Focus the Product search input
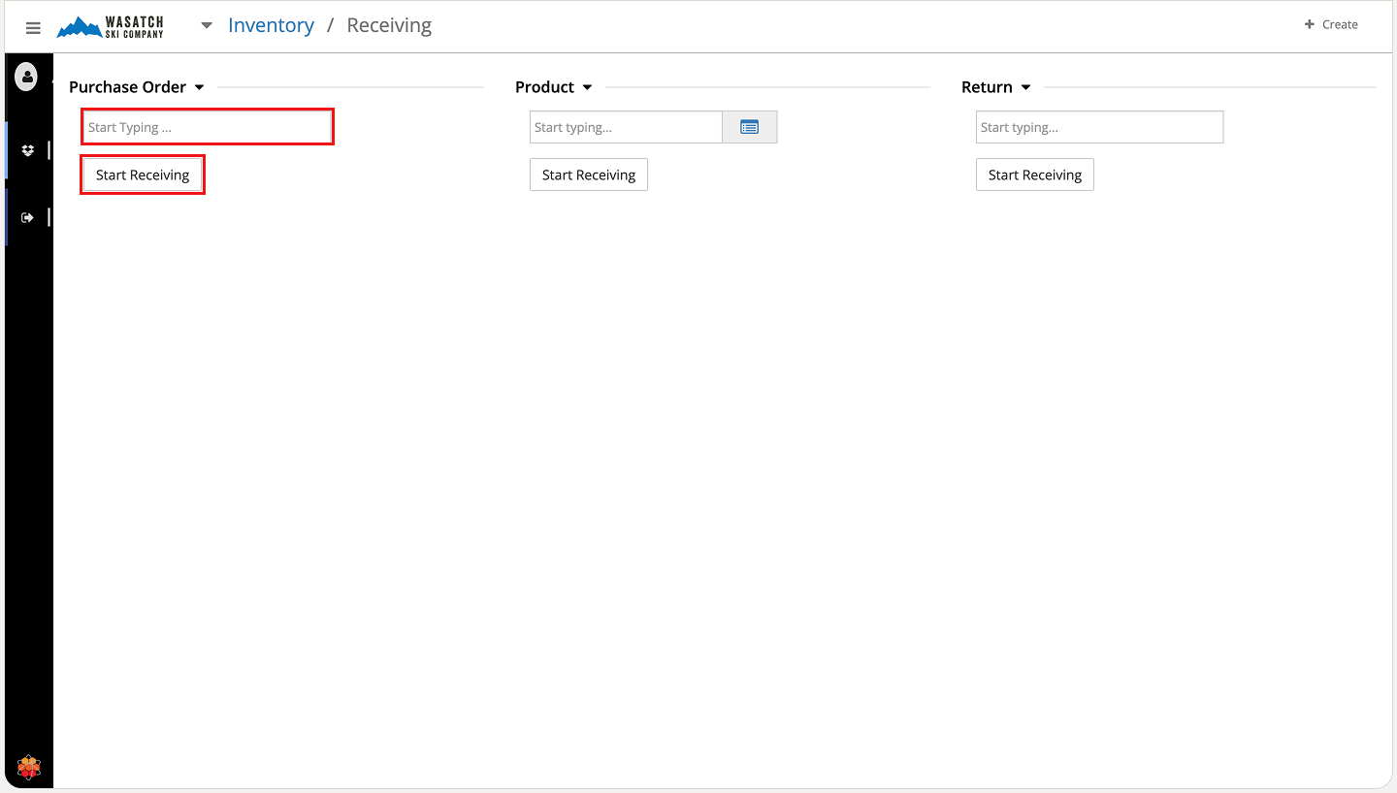1397x793 pixels. (x=626, y=127)
